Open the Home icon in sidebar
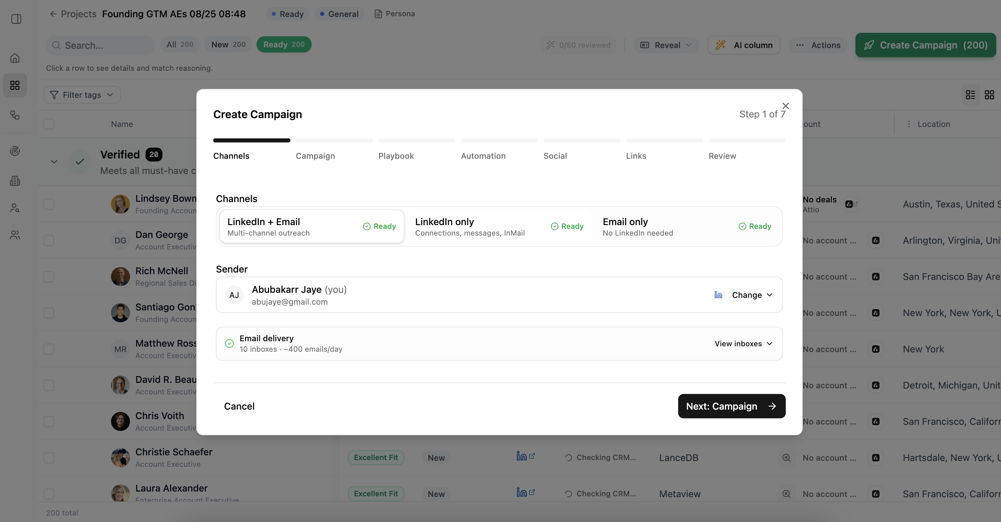Screen dimensions: 1001x522 (15, 58)
